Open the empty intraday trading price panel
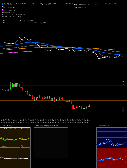The width and height of the screenshot is (127, 168). tap(51, 143)
